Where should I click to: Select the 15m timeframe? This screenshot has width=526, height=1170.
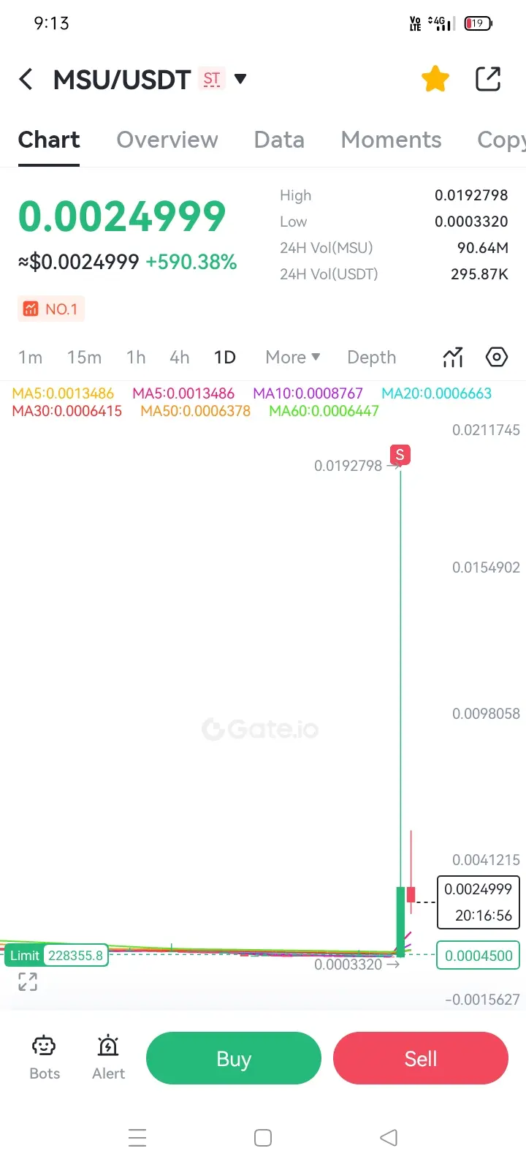84,357
